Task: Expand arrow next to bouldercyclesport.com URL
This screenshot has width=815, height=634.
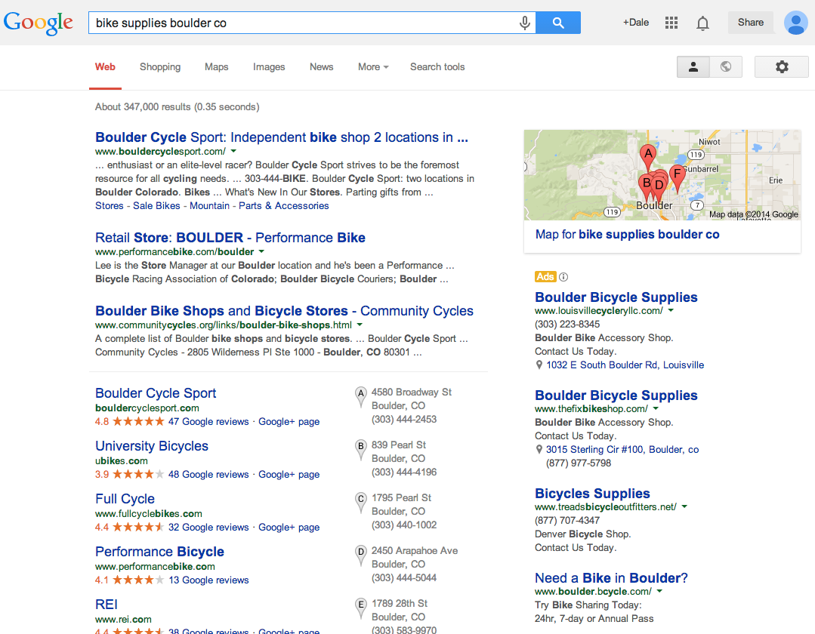Action: (233, 151)
